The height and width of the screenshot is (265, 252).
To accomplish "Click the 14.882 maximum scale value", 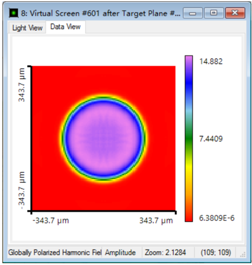I will (211, 62).
